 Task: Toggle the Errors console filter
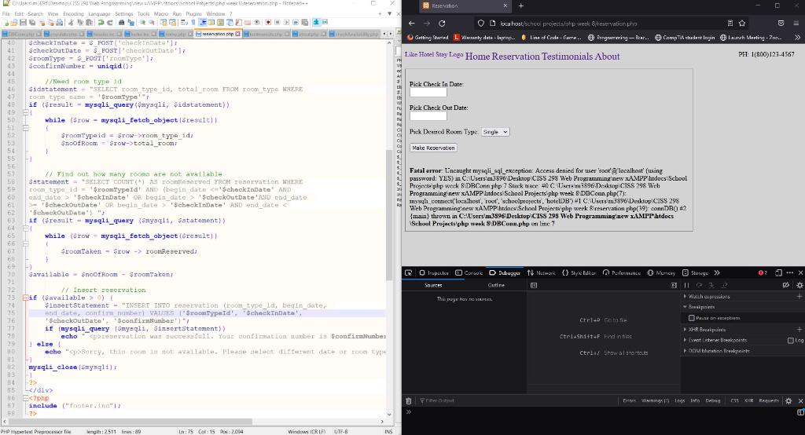point(629,400)
